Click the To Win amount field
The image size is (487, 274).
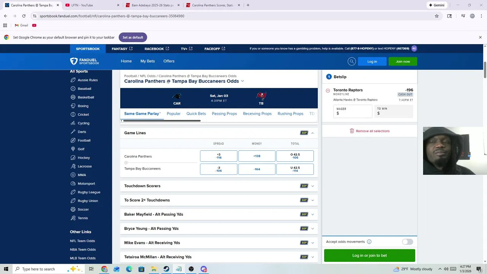click(394, 111)
